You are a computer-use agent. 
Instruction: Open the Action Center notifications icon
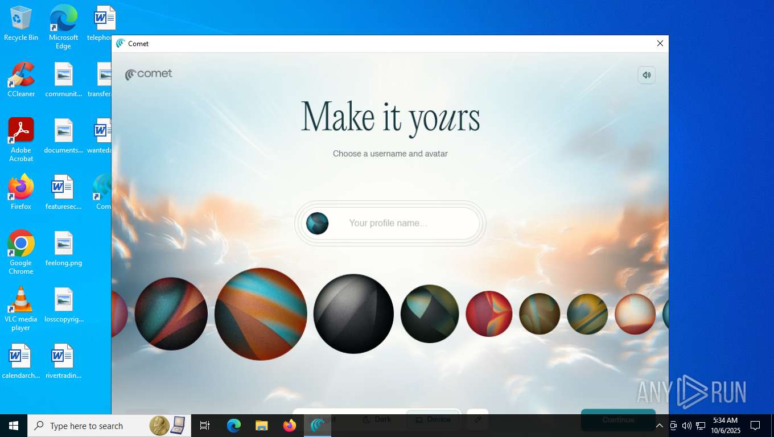tap(755, 426)
